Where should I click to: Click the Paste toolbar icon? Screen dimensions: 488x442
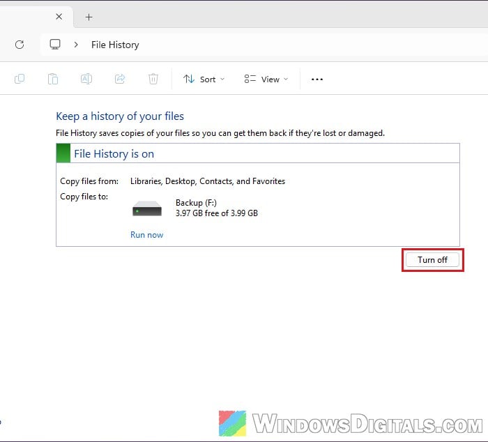pos(53,79)
